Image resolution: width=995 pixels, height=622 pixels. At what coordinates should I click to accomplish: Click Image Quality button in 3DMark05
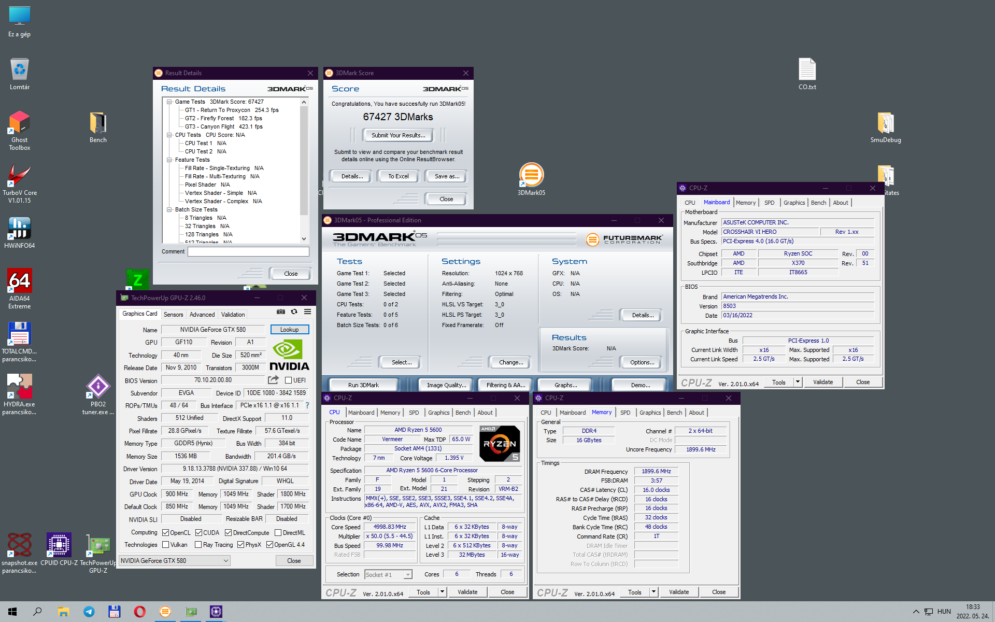[446, 385]
